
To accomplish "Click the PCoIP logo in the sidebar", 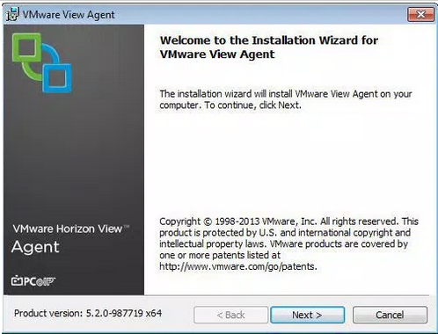I will click(x=33, y=281).
